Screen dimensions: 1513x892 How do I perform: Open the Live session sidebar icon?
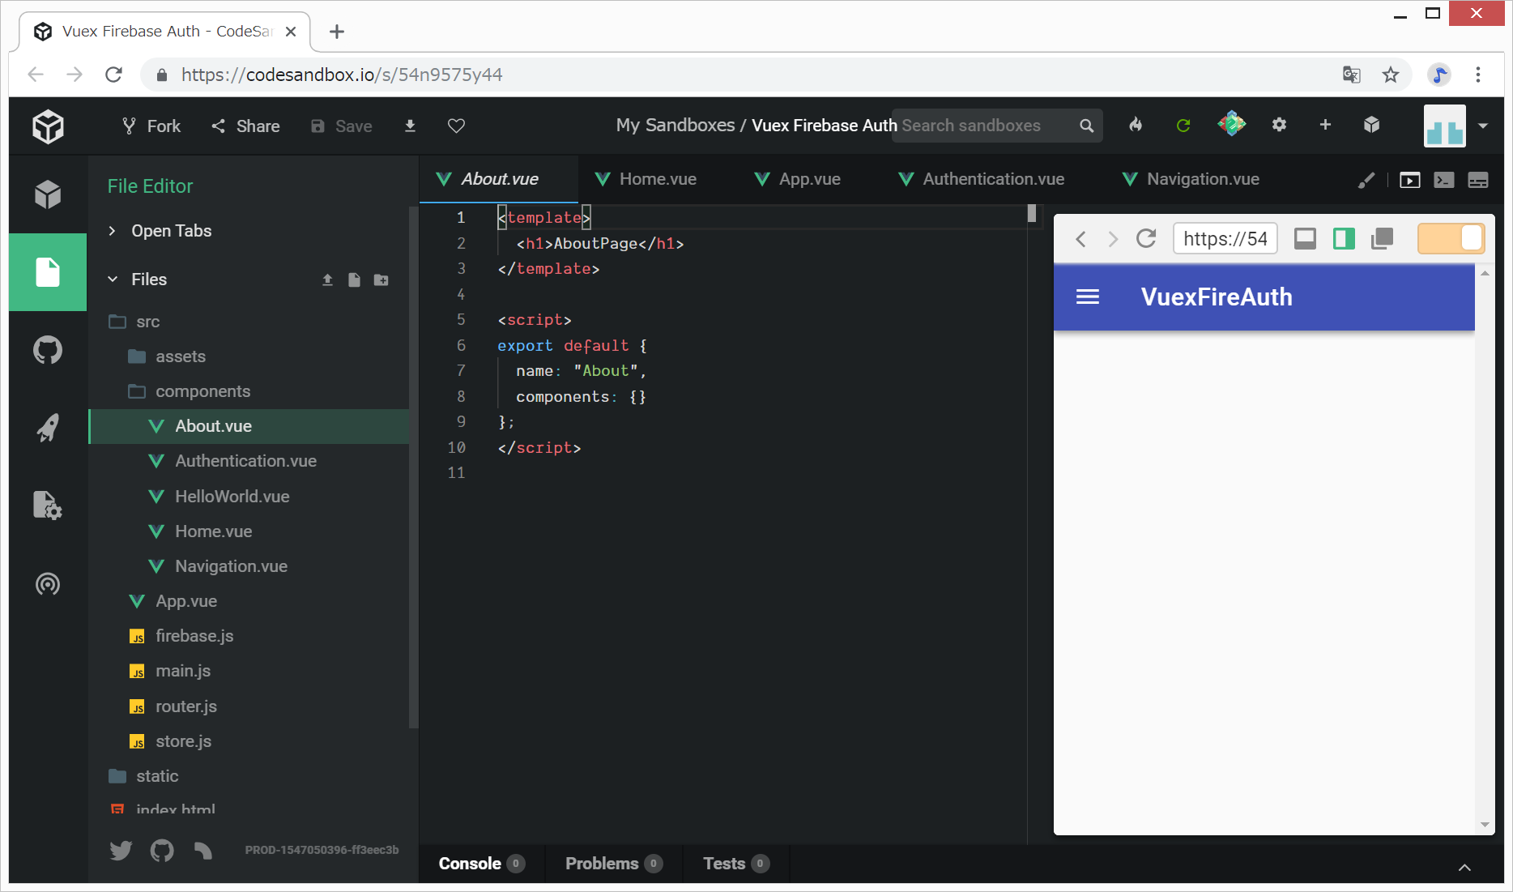tap(48, 583)
